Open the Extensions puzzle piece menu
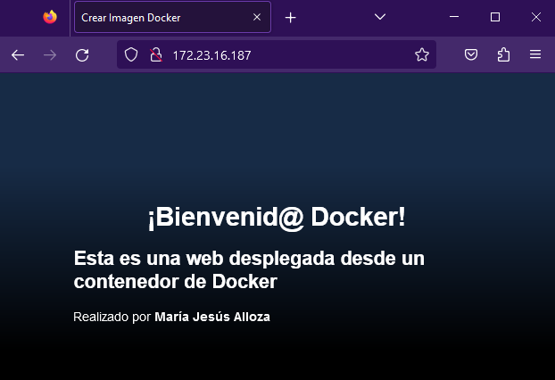The height and width of the screenshot is (380, 555). coord(503,55)
